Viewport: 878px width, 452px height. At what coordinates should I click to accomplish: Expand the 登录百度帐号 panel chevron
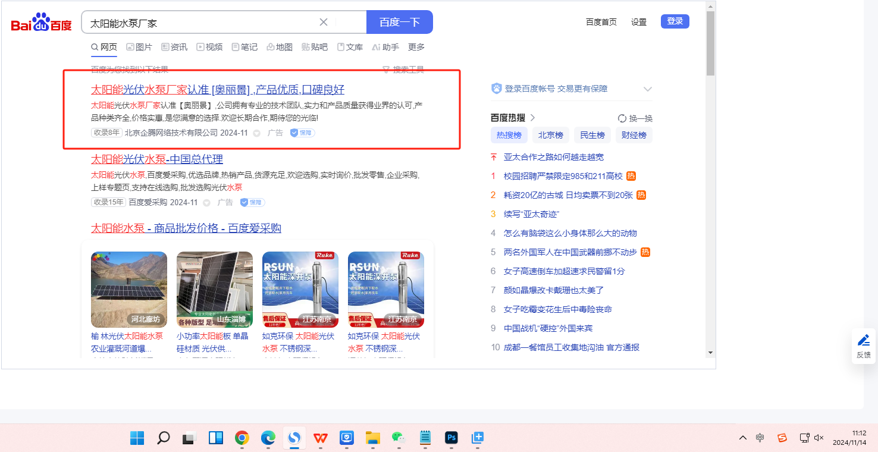click(648, 89)
